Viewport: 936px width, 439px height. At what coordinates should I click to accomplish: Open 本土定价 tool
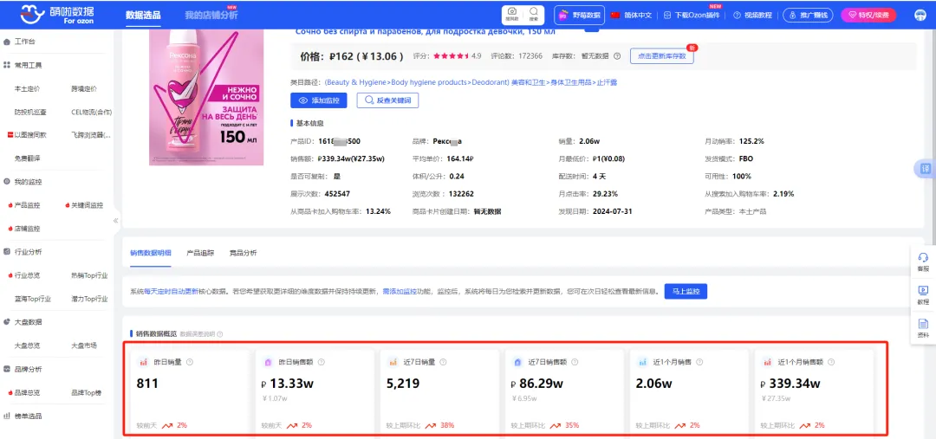(27, 88)
